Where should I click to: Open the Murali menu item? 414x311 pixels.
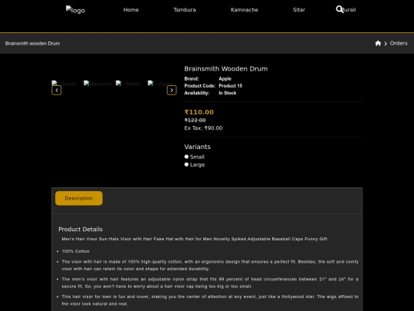(x=349, y=10)
